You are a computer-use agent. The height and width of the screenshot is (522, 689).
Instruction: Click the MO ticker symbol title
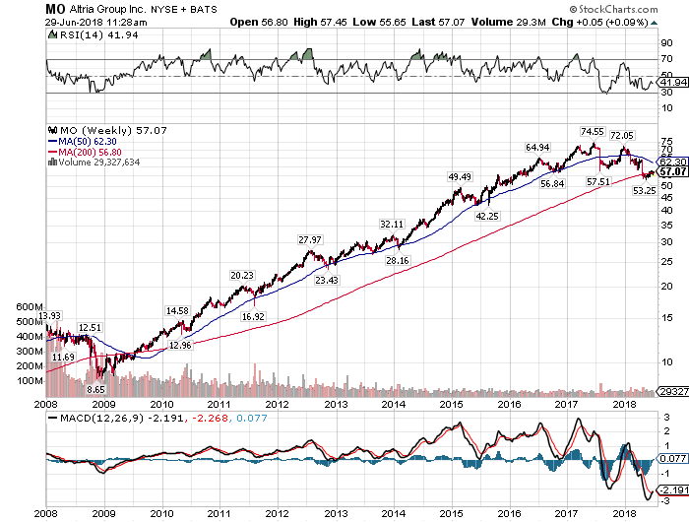[x=55, y=9]
